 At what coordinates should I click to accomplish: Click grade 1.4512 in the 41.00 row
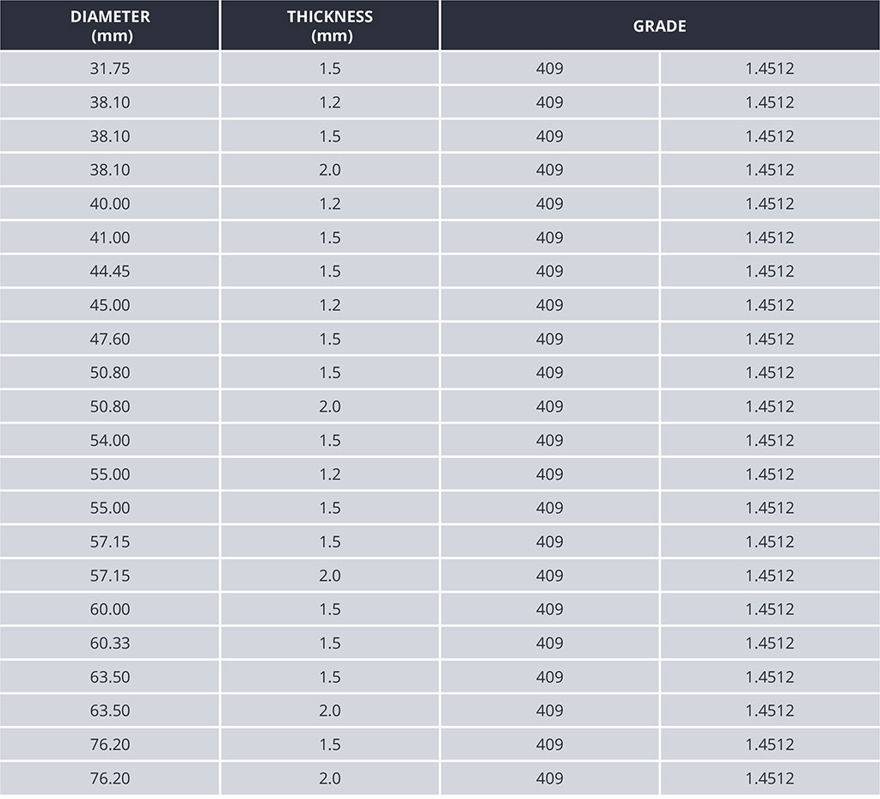[x=770, y=238]
